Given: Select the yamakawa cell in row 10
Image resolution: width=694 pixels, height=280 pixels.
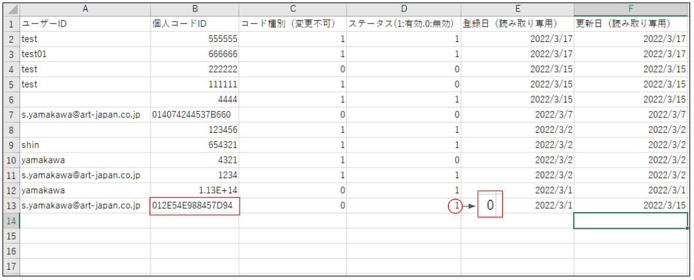Looking at the screenshot, I should 85,160.
